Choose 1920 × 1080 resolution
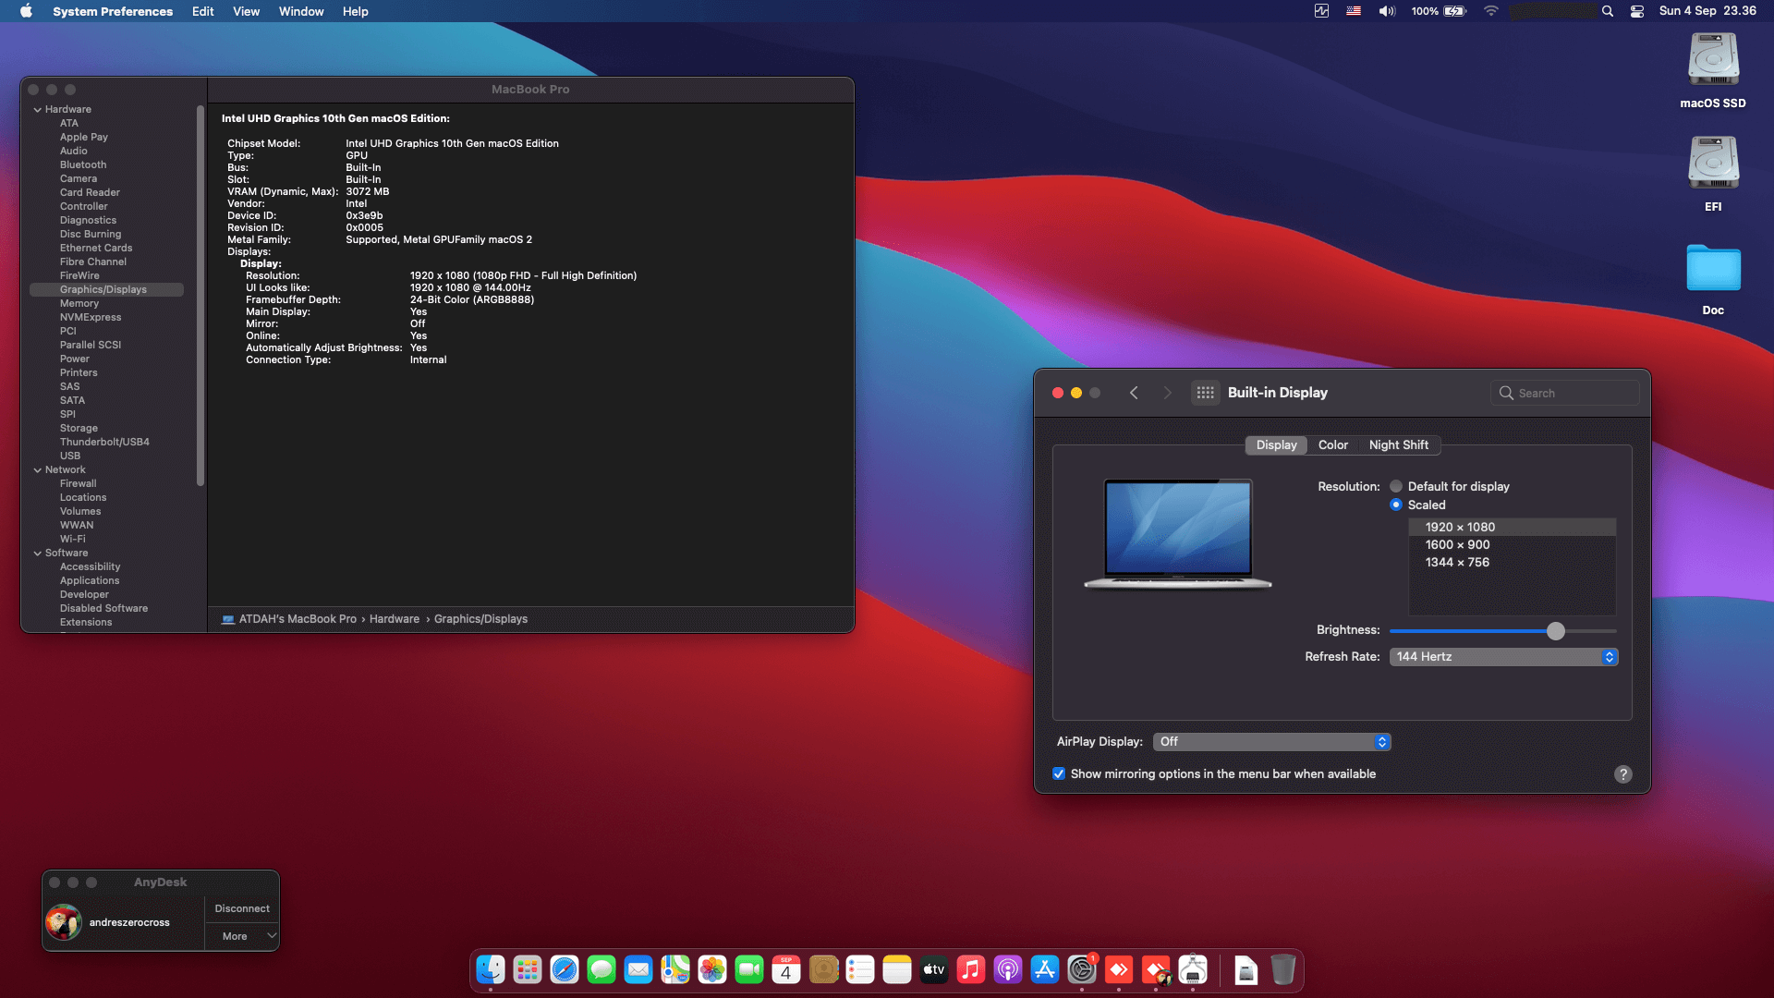This screenshot has width=1774, height=998. tap(1512, 527)
